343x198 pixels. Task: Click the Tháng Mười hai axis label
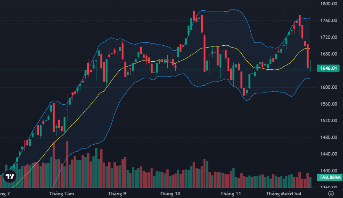pos(283,194)
